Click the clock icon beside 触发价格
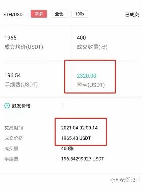 coord(7,106)
